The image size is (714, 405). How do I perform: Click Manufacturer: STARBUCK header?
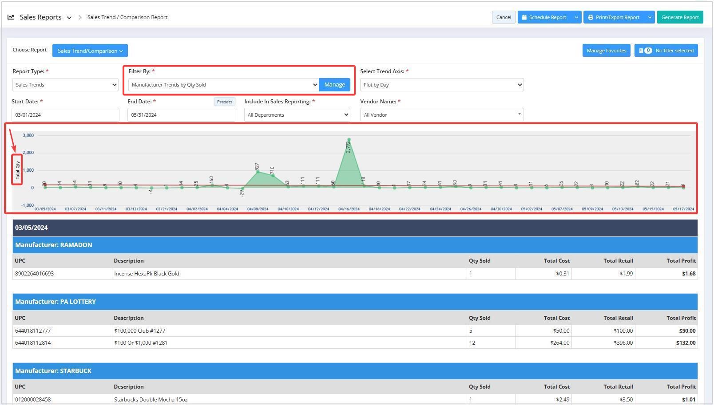[355, 371]
